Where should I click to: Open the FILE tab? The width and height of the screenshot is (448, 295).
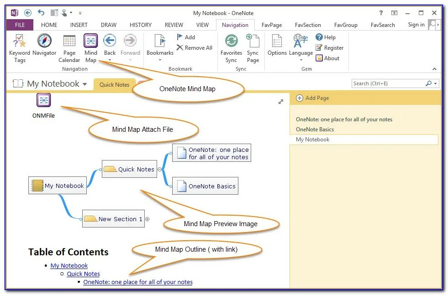coord(20,25)
